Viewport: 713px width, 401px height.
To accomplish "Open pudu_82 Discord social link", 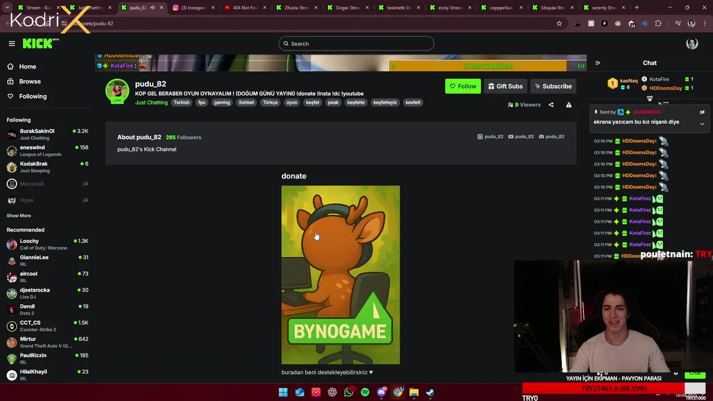I will (551, 136).
